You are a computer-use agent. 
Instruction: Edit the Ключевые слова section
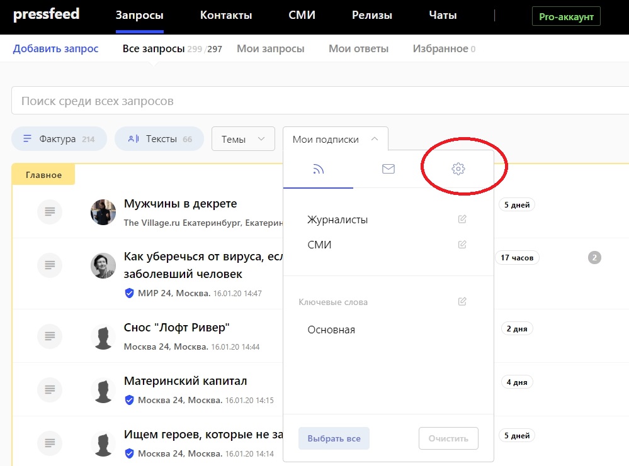tap(462, 302)
